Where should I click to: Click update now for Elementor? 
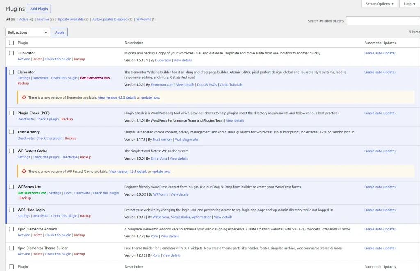coord(150,97)
